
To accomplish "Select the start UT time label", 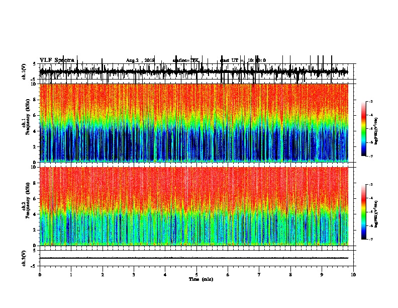I will [x=243, y=60].
